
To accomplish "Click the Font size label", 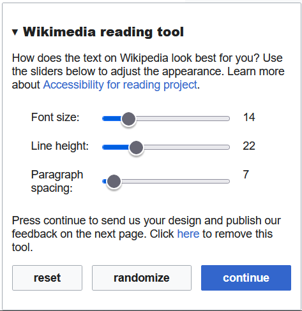I will click(55, 117).
